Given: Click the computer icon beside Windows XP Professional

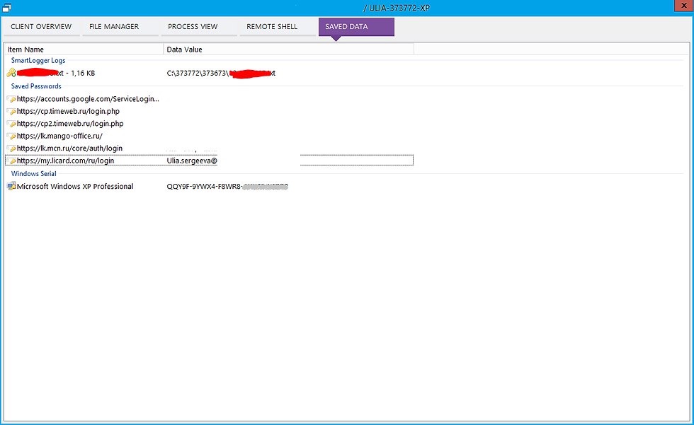Looking at the screenshot, I should (x=11, y=187).
